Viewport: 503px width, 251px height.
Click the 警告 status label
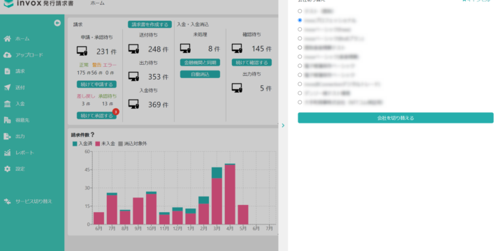[96, 65]
